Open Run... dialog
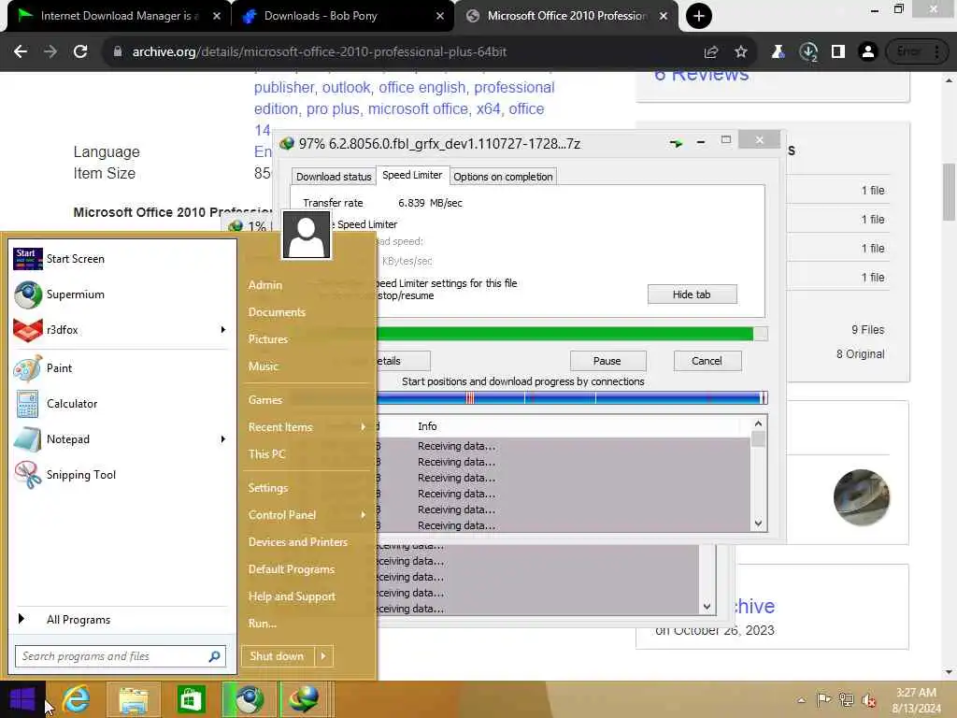 (263, 624)
